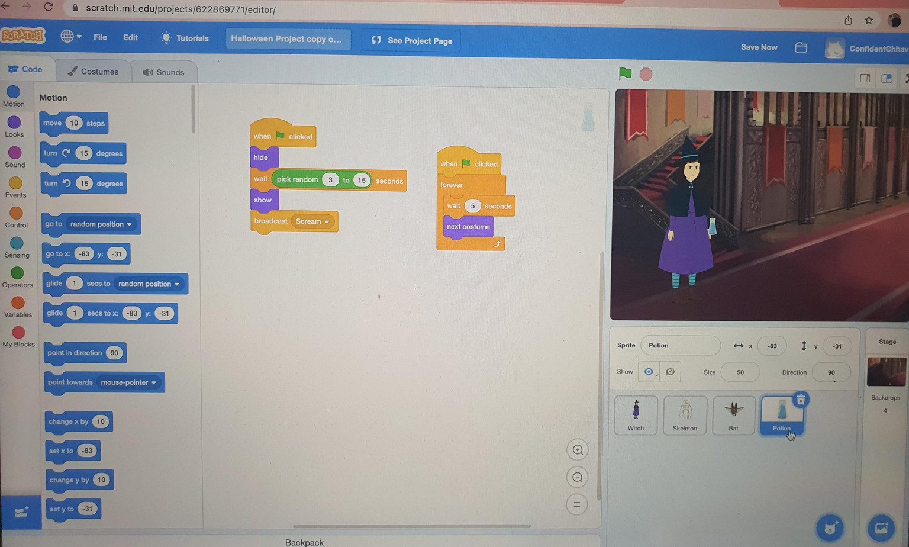Select the Stage backdrop thumbnail
This screenshot has width=909, height=547.
coord(886,372)
